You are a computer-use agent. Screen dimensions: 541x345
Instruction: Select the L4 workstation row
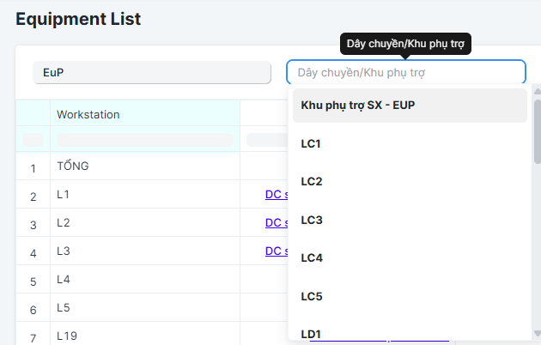point(63,279)
